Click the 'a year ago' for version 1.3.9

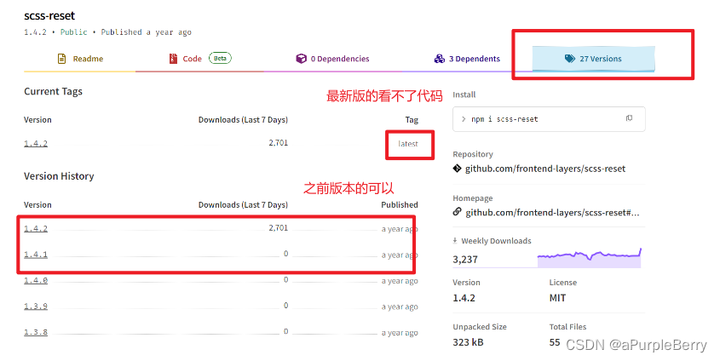point(400,307)
